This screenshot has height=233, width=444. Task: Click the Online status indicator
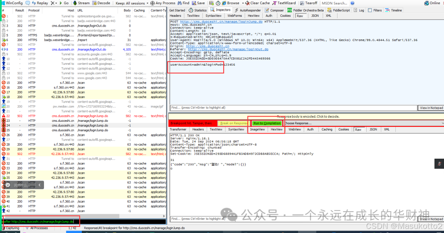point(432,3)
